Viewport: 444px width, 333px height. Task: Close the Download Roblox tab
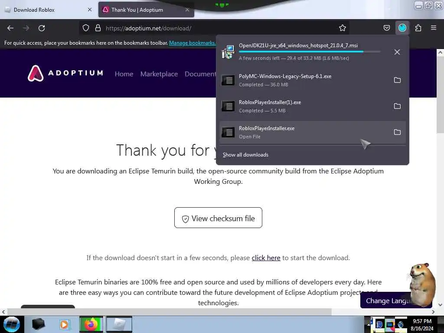(90, 10)
